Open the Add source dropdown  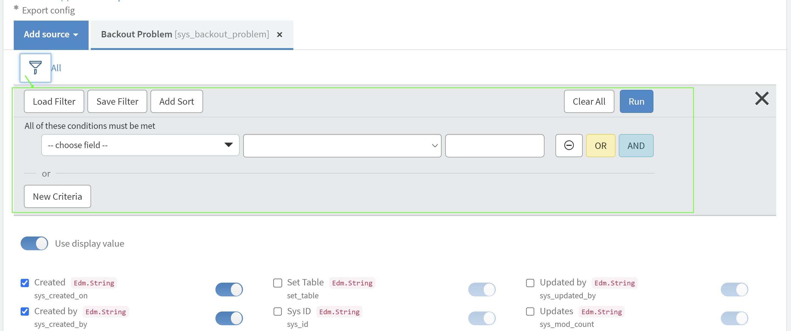[x=51, y=35]
